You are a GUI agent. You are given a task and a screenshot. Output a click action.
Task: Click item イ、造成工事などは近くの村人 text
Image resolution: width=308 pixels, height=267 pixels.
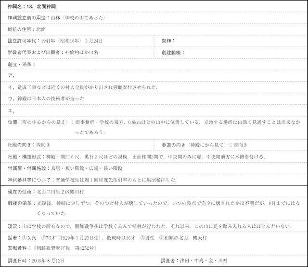[82, 87]
